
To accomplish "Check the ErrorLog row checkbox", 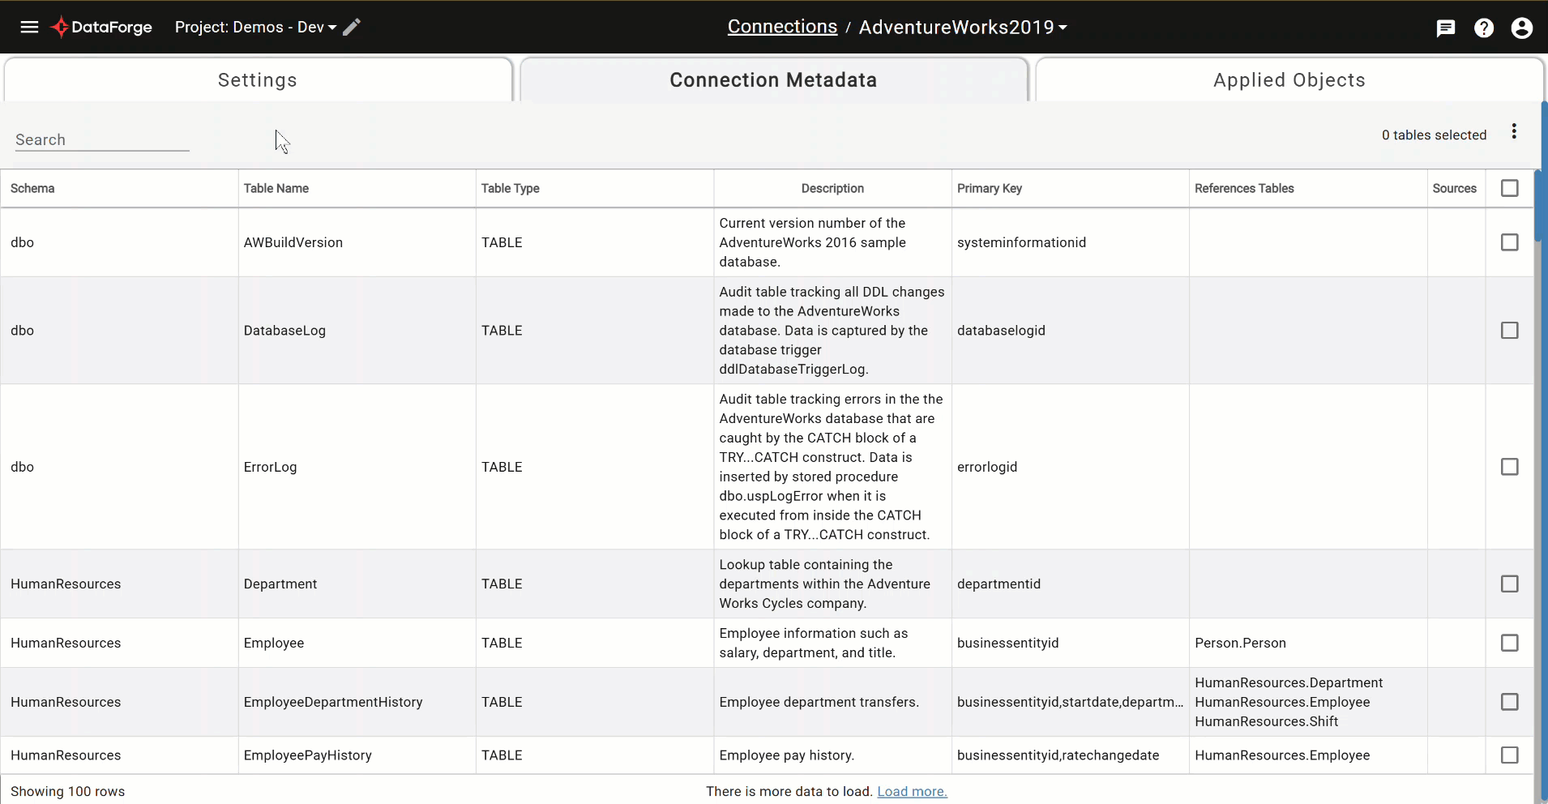I will (x=1509, y=467).
